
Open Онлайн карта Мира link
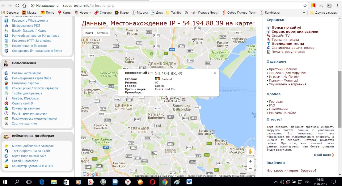tap(26, 73)
